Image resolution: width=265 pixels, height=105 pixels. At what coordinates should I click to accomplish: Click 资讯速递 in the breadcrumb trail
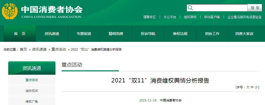coord(39,49)
